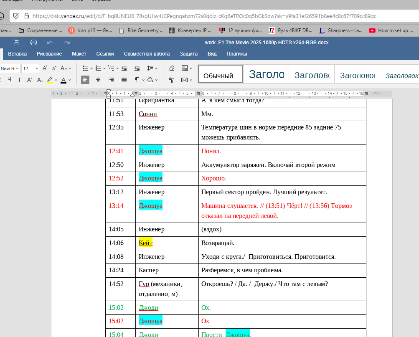Toggle underline formatting
419x337 pixels.
(9, 80)
